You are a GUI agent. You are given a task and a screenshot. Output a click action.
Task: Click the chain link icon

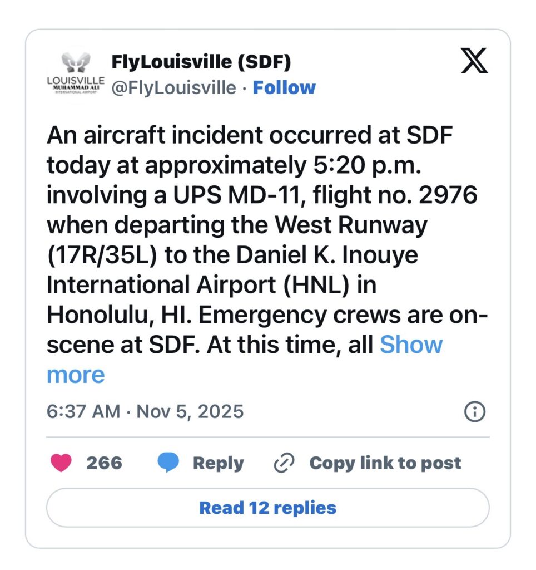point(285,463)
